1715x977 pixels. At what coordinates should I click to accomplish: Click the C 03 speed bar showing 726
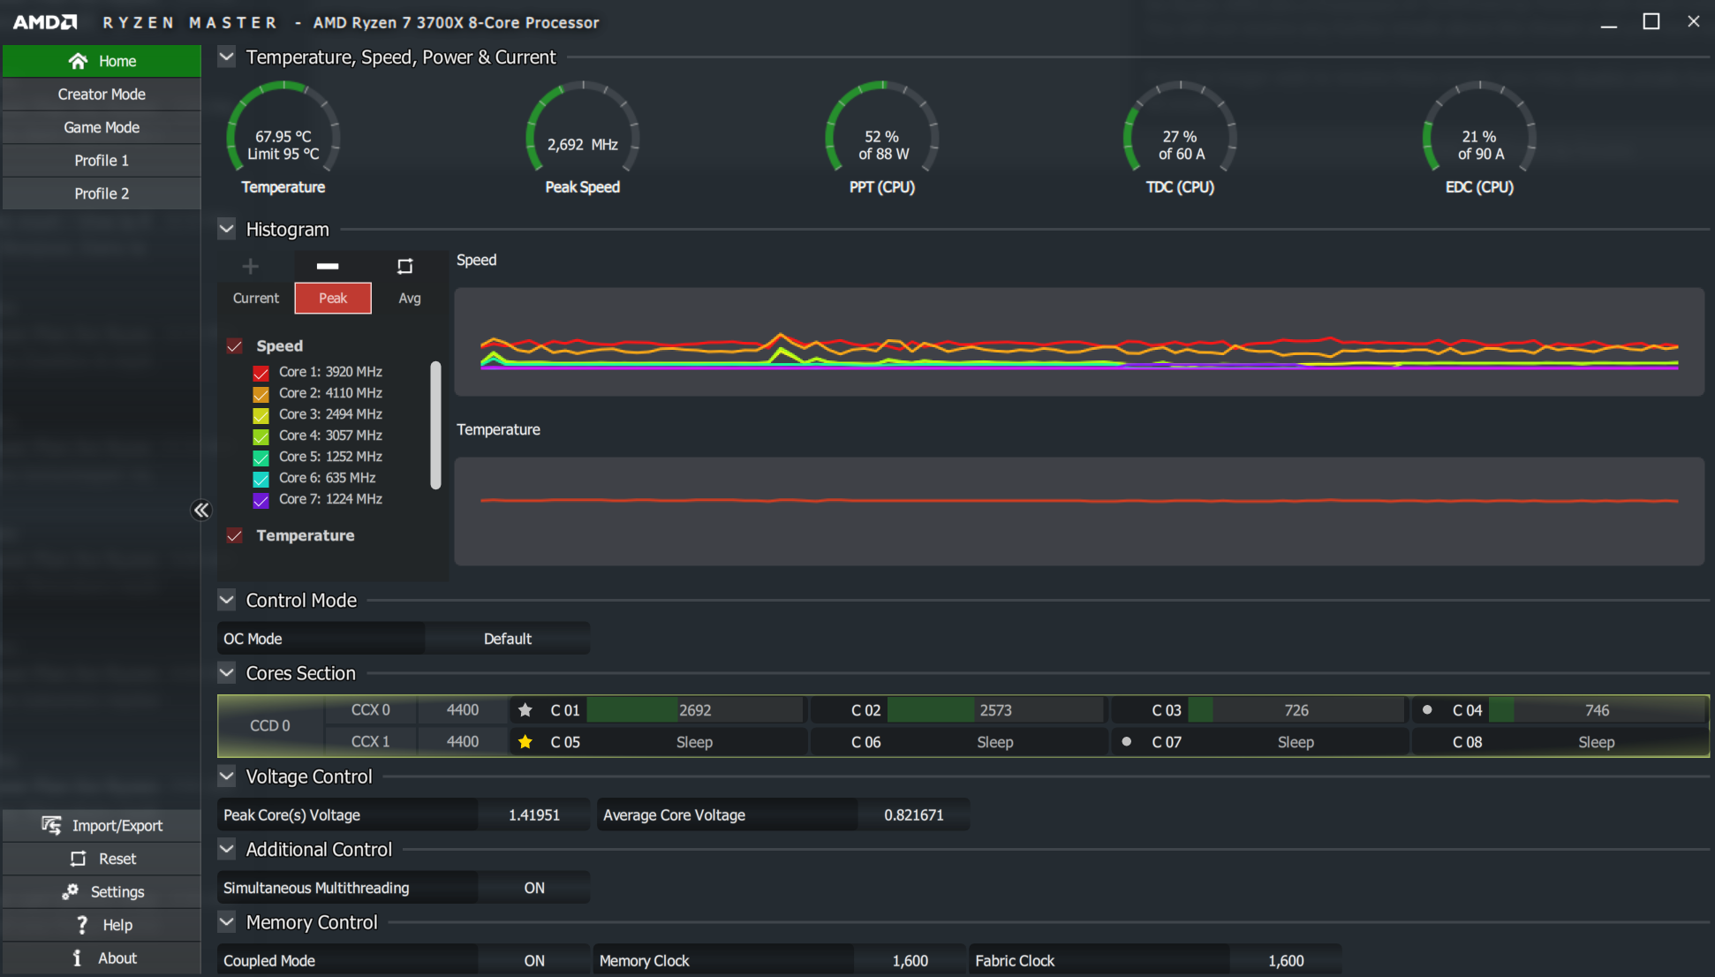tap(1296, 710)
